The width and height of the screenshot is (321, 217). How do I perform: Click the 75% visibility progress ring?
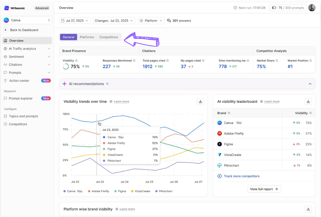click(66, 66)
